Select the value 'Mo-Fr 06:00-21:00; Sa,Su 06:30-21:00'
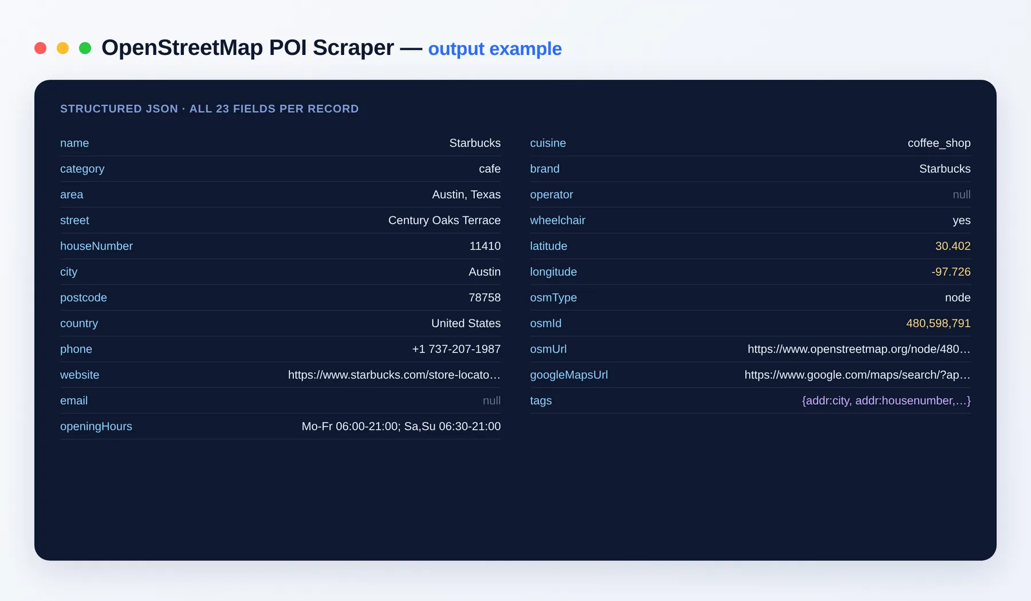This screenshot has height=601, width=1031. (x=401, y=426)
